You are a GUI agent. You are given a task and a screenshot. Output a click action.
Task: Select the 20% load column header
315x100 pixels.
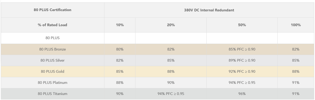(171, 25)
